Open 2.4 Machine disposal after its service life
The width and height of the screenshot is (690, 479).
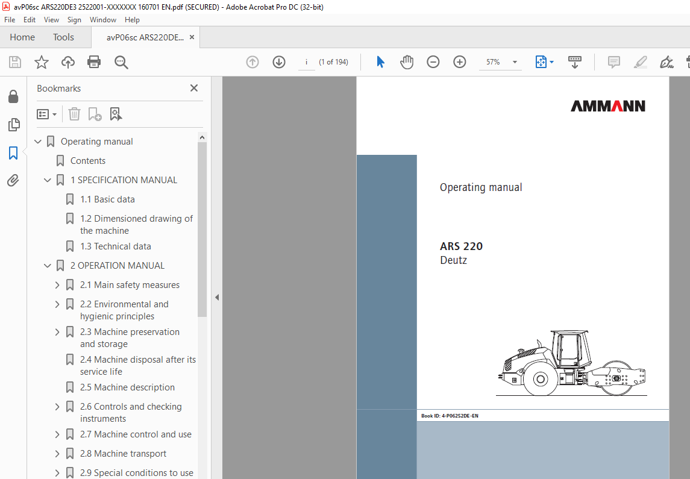[138, 366]
